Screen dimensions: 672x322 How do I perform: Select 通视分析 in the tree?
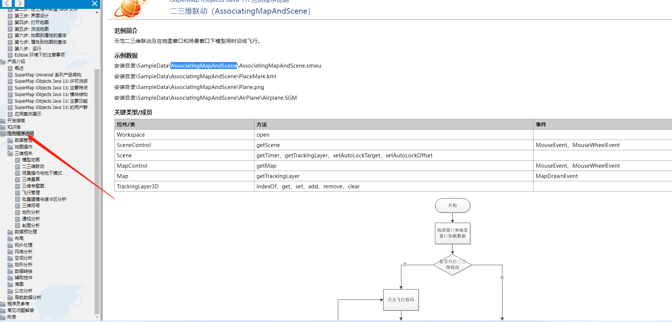(31, 219)
